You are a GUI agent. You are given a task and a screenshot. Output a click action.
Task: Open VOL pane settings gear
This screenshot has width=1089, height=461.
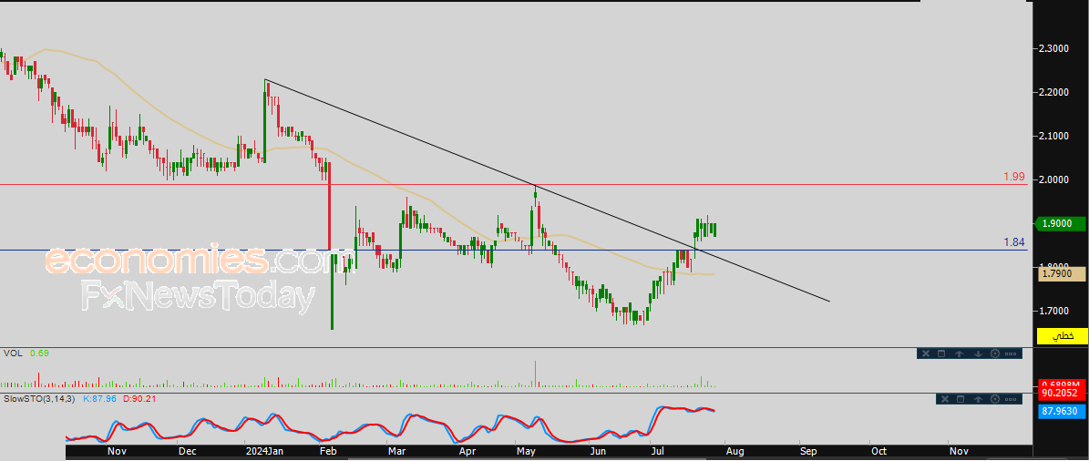pyautogui.click(x=995, y=353)
